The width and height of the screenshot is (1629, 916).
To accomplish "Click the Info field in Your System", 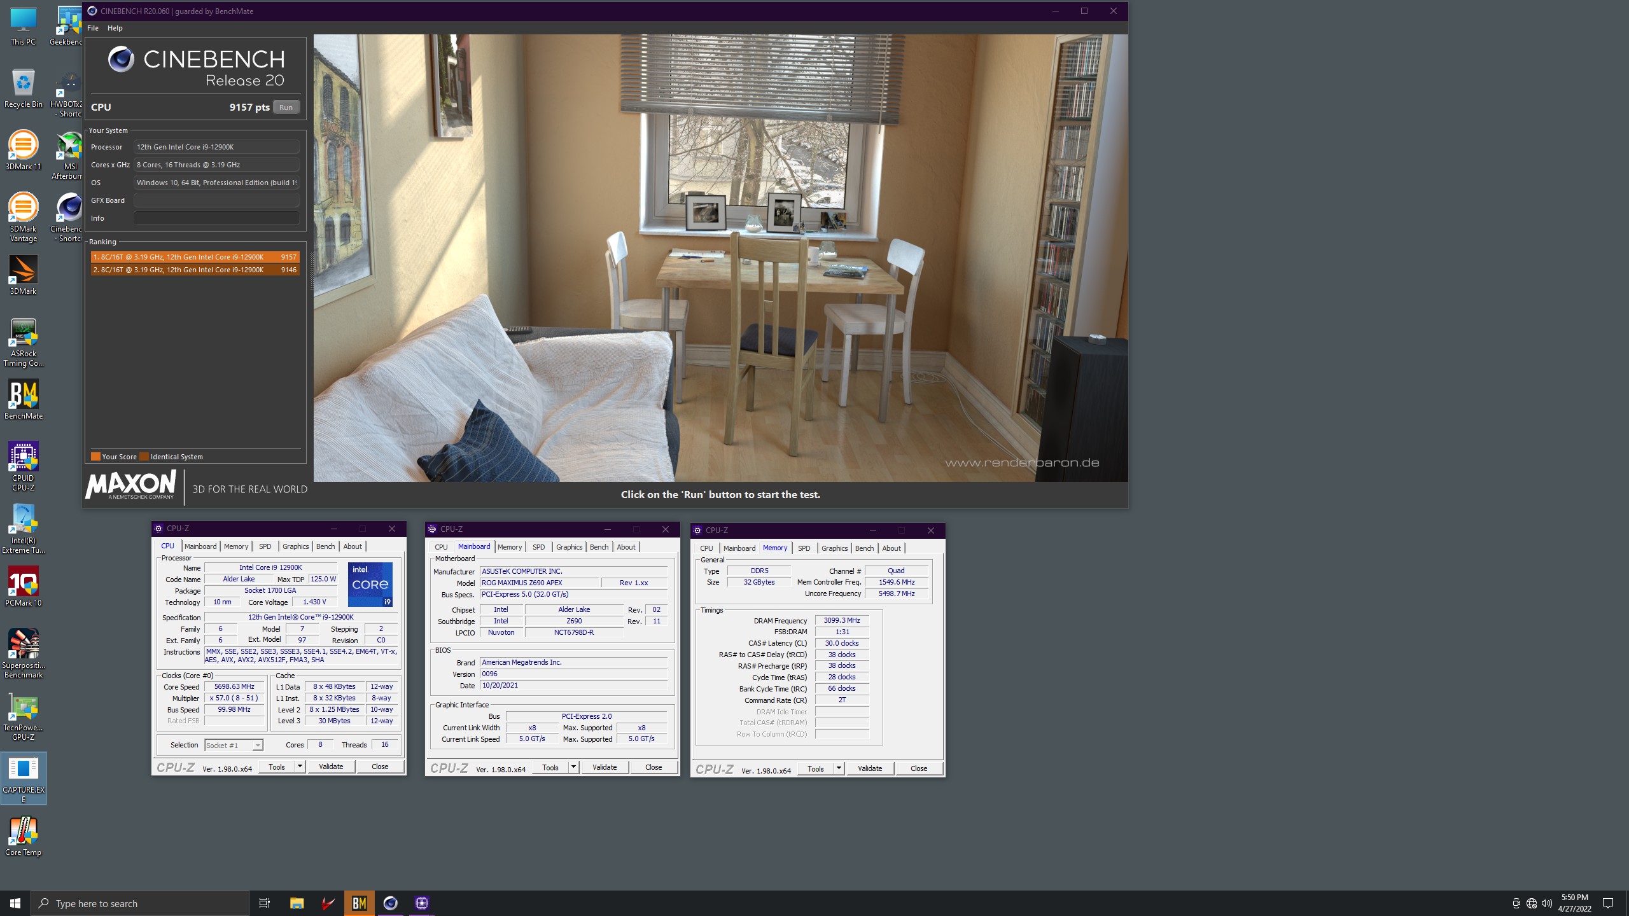I will coord(216,218).
